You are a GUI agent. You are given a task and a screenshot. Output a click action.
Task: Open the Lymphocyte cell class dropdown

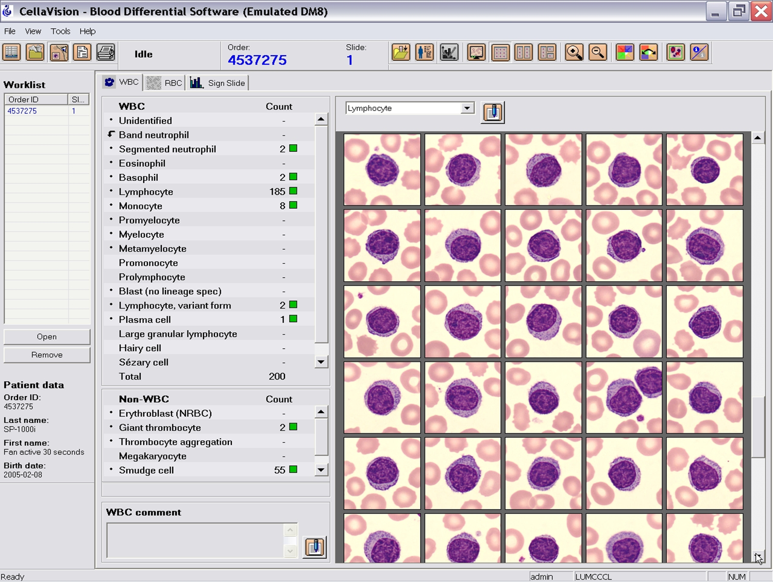point(467,108)
